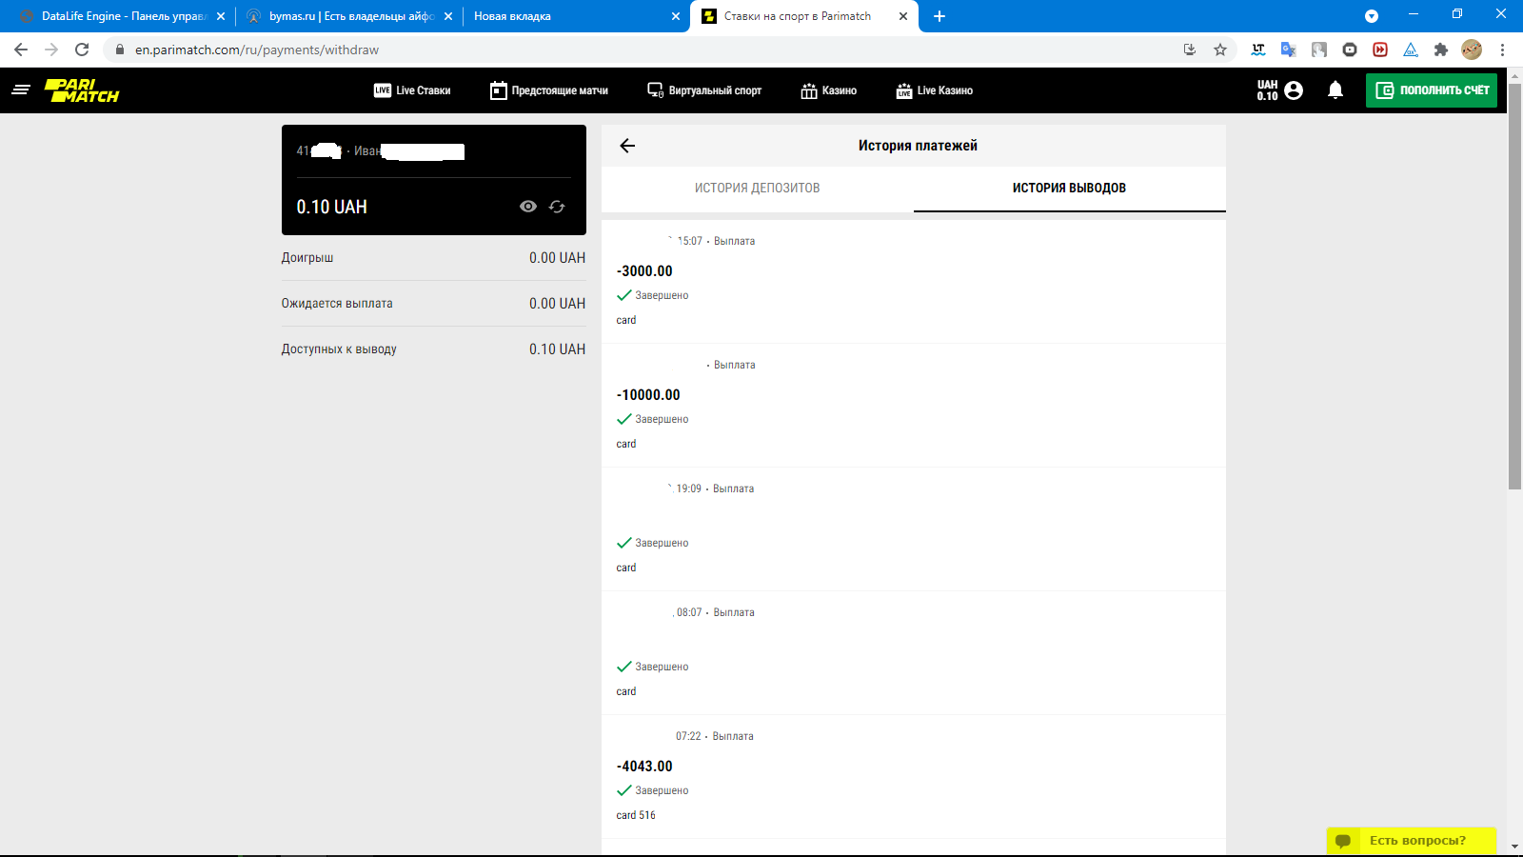
Task: Switch to the История депозитов tab
Action: tap(757, 189)
